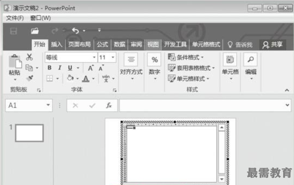
Task: Open the name box dropdown arrow
Action: point(48,105)
